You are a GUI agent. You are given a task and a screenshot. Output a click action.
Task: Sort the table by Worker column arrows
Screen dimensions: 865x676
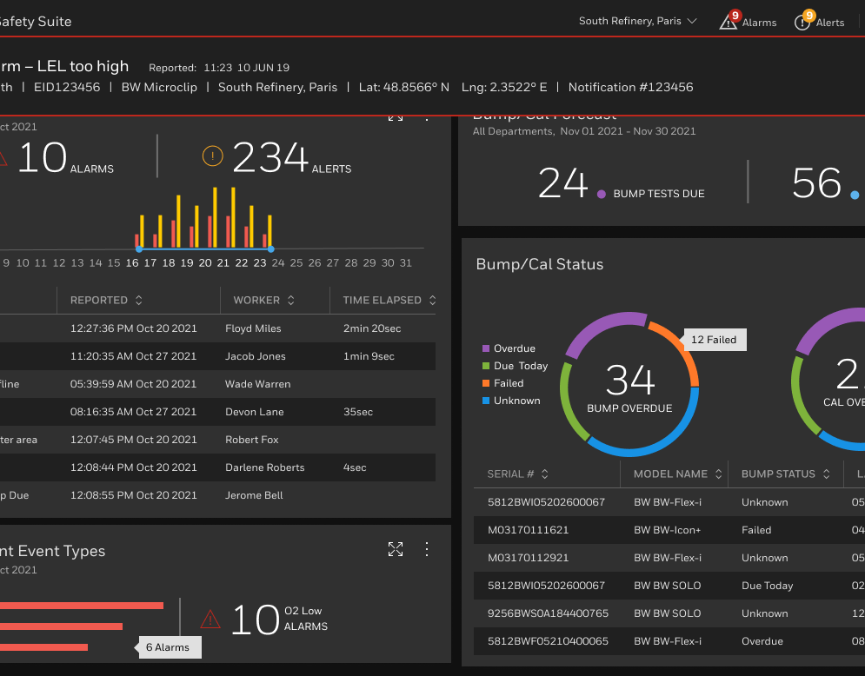coord(291,300)
